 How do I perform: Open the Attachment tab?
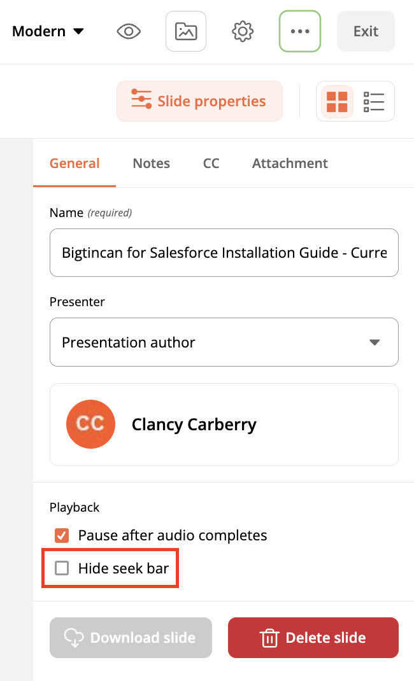tap(290, 164)
